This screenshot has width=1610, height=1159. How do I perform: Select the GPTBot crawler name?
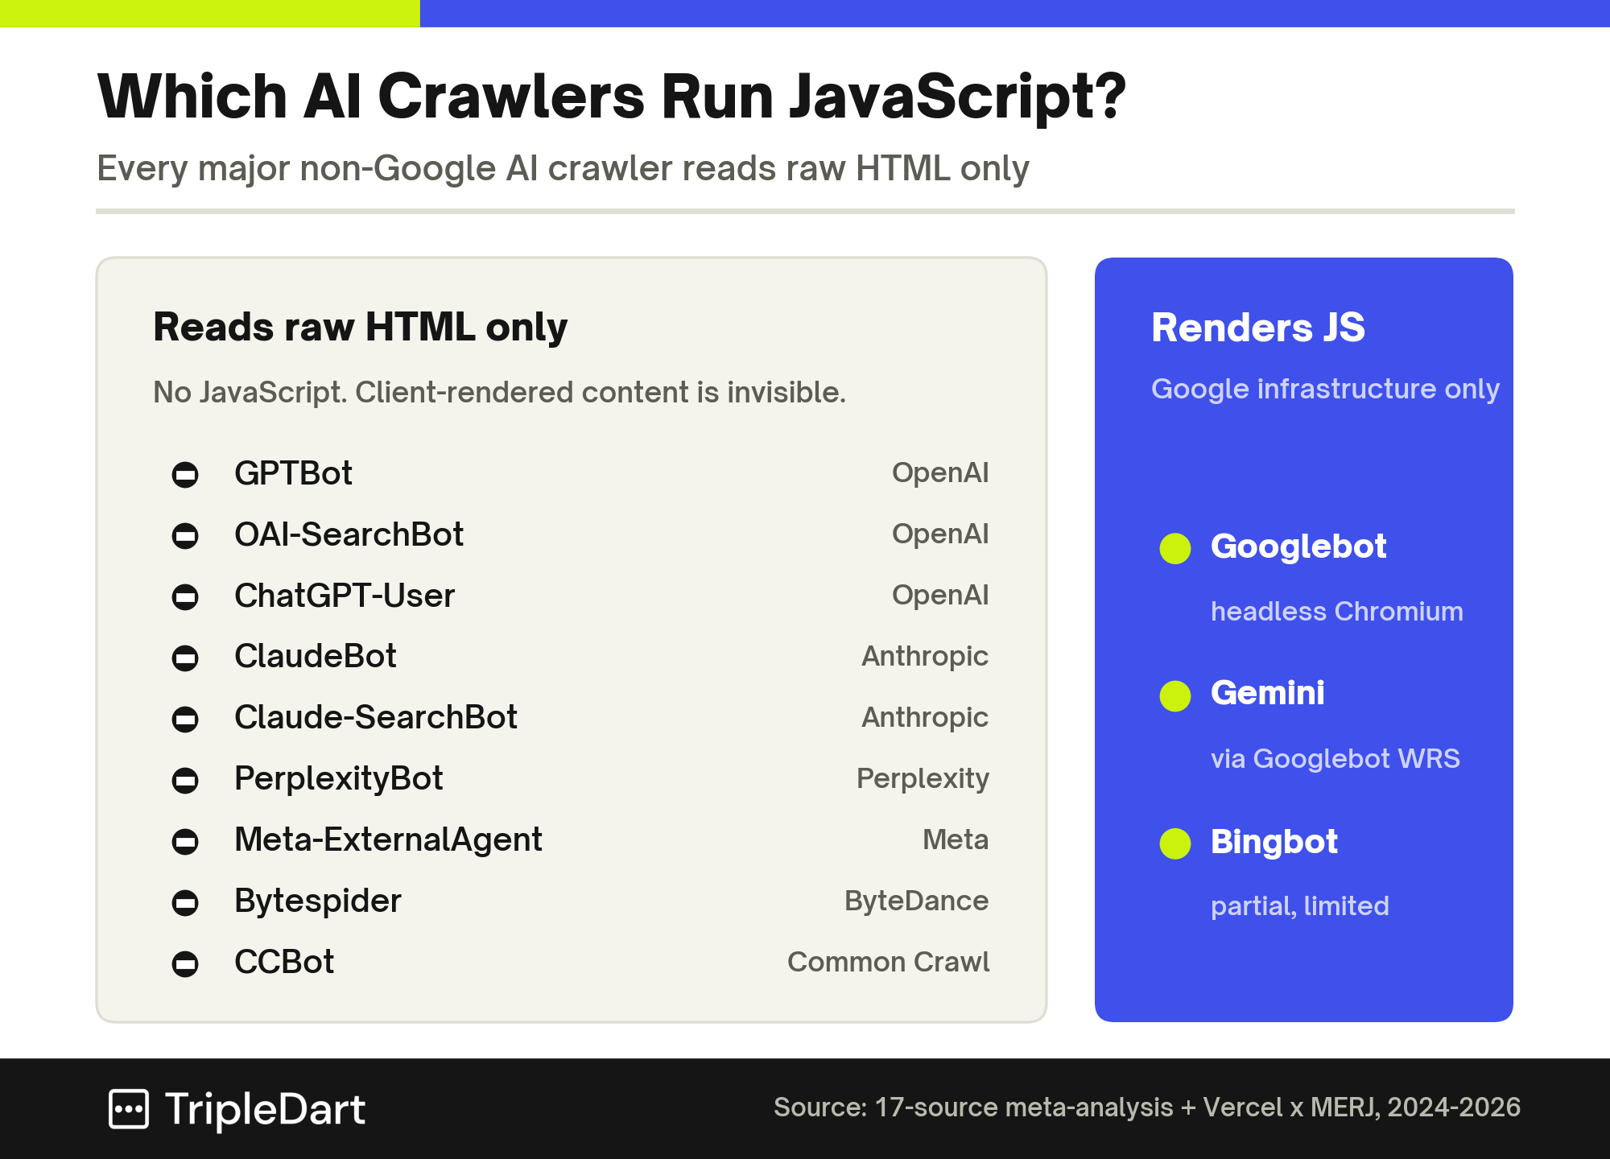click(293, 473)
